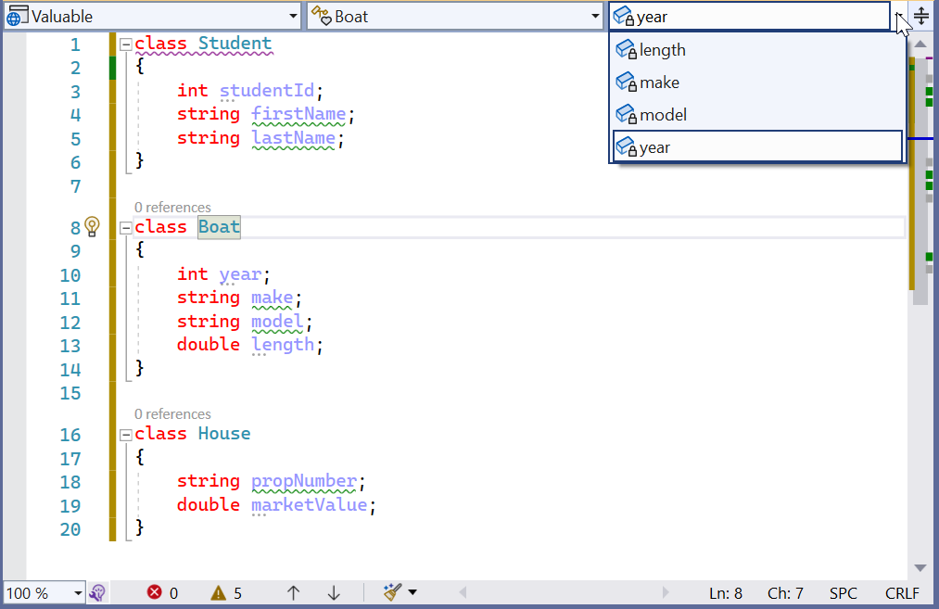The width and height of the screenshot is (939, 609).
Task: Open 0 references above class House
Action: click(172, 413)
